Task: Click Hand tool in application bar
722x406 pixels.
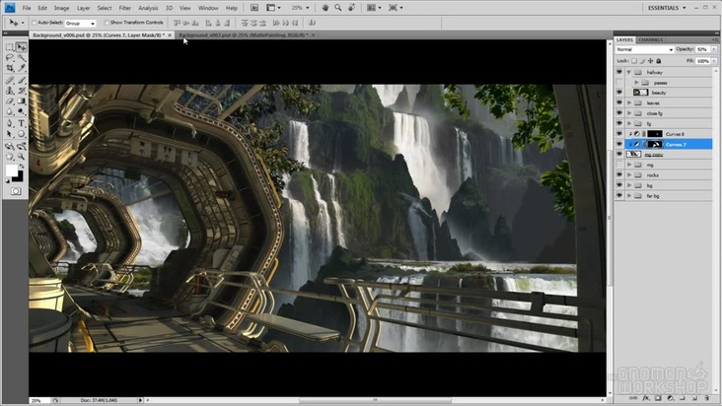Action: point(325,7)
